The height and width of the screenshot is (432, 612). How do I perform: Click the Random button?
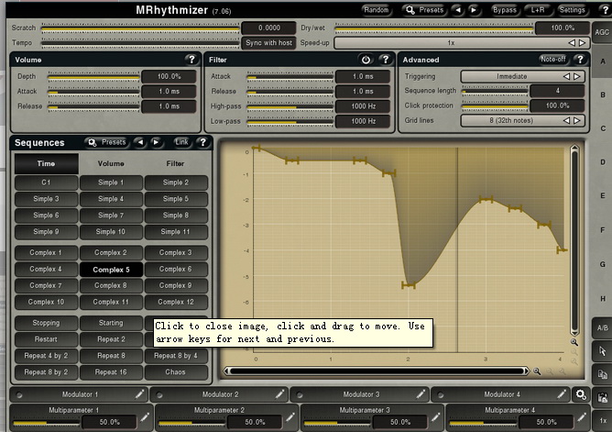[377, 10]
